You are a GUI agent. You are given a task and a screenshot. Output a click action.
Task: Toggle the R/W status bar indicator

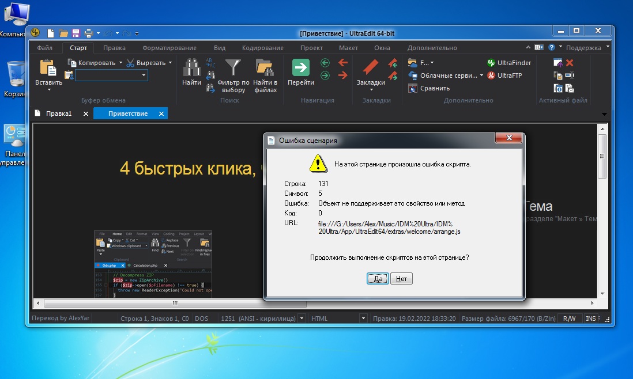pyautogui.click(x=569, y=319)
